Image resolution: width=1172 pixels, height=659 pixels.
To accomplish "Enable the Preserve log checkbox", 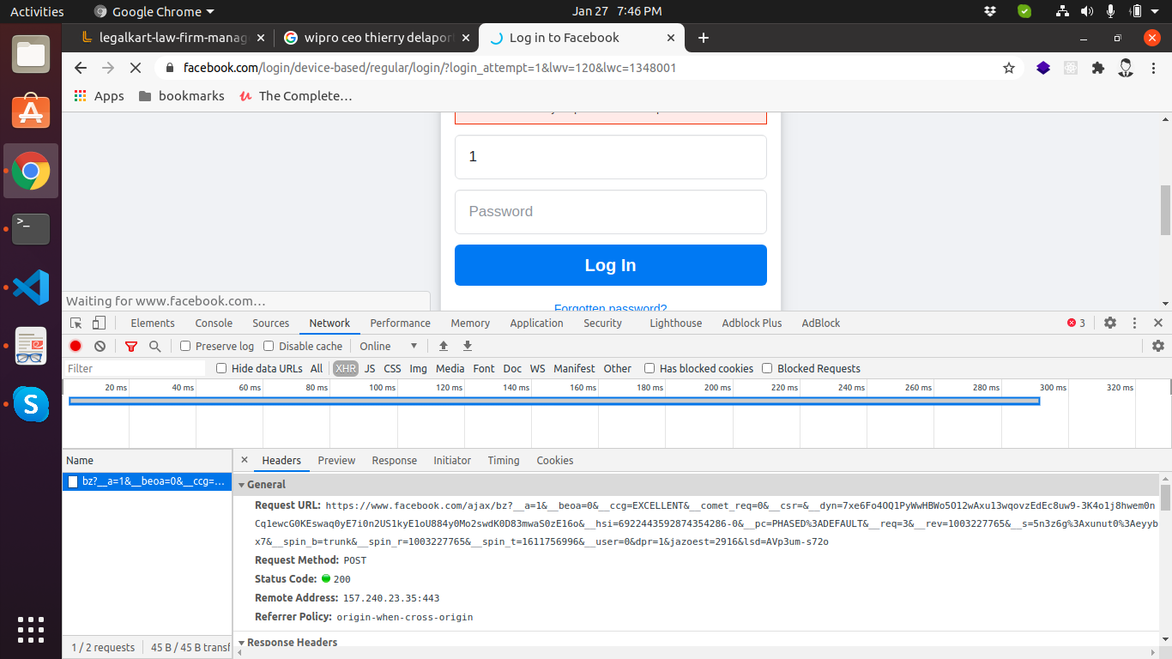I will pos(185,346).
